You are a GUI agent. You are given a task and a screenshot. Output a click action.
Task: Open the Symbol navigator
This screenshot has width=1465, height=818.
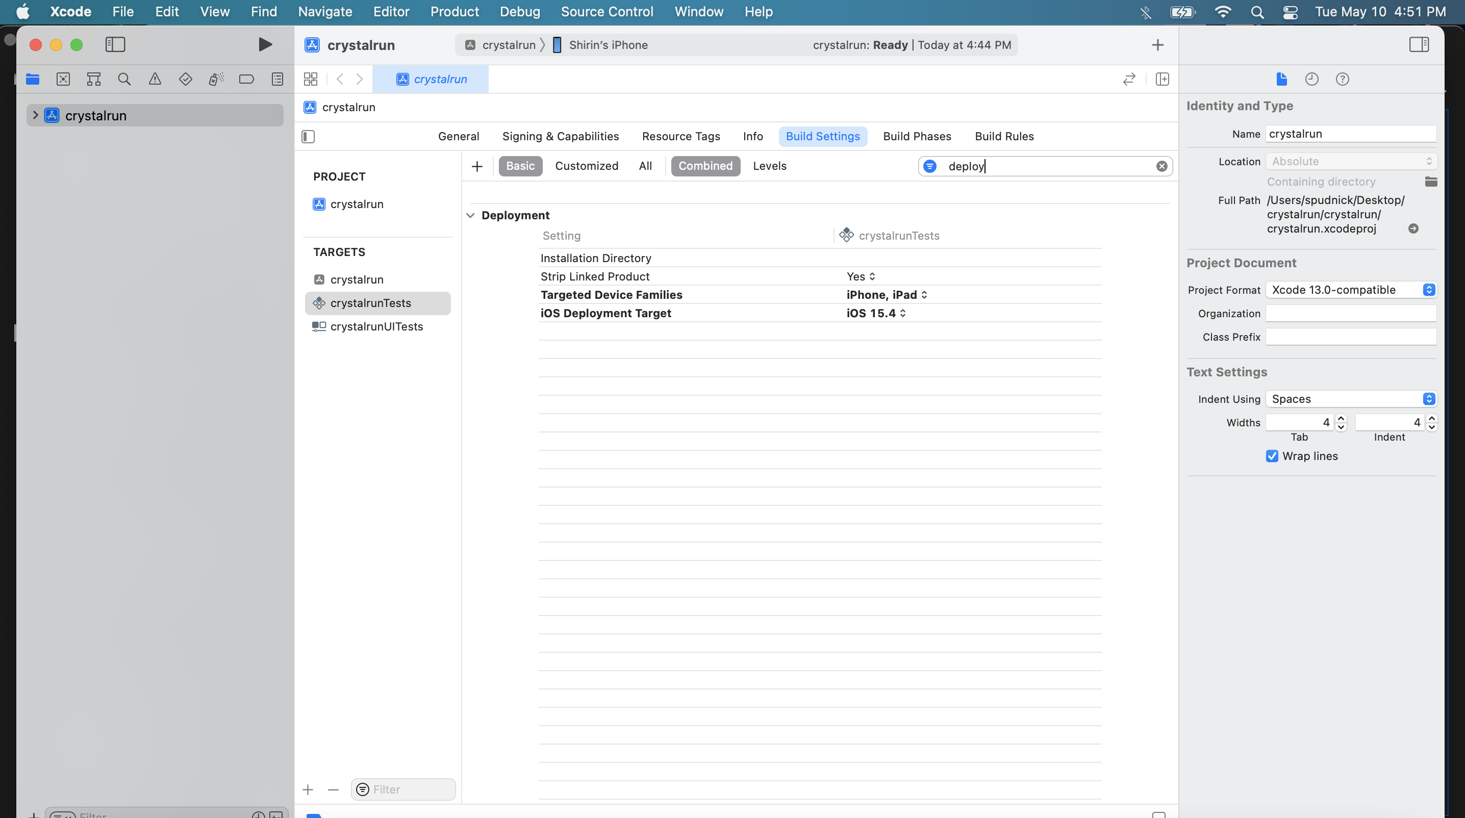coord(94,79)
